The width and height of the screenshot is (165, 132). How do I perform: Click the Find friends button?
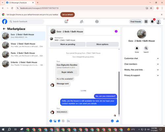136,21
